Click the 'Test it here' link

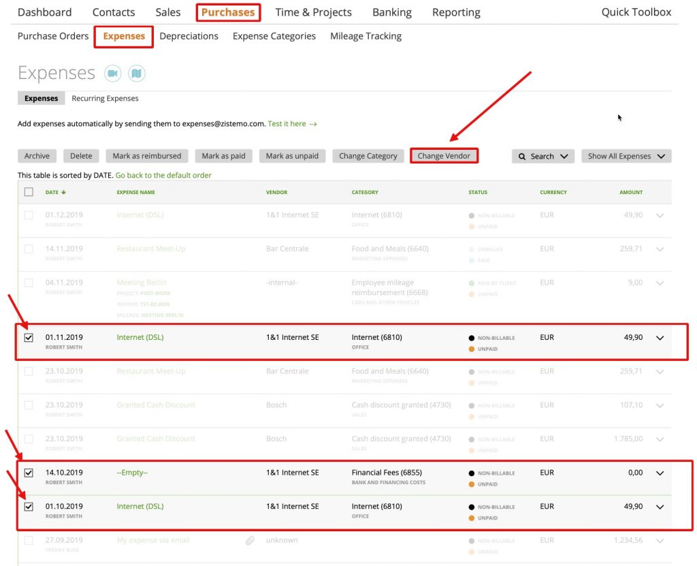tap(288, 124)
